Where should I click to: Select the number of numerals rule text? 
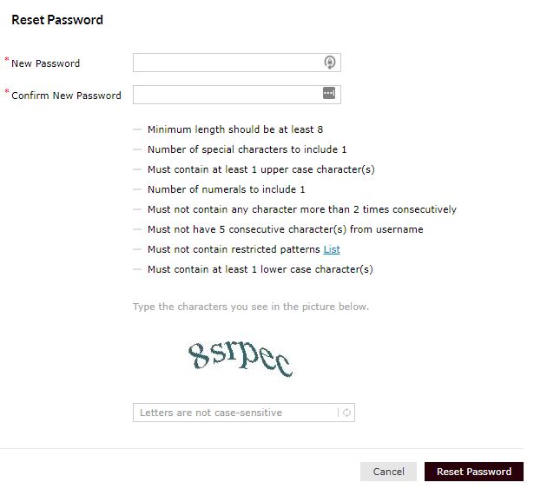(x=226, y=189)
